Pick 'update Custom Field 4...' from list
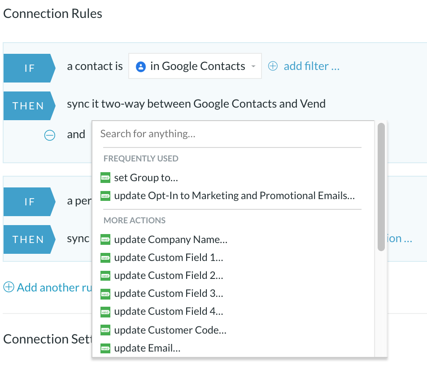Screen dimensions: 427x365 point(169,311)
